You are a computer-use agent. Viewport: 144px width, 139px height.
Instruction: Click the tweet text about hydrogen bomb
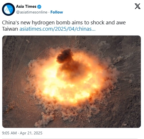[64, 26]
